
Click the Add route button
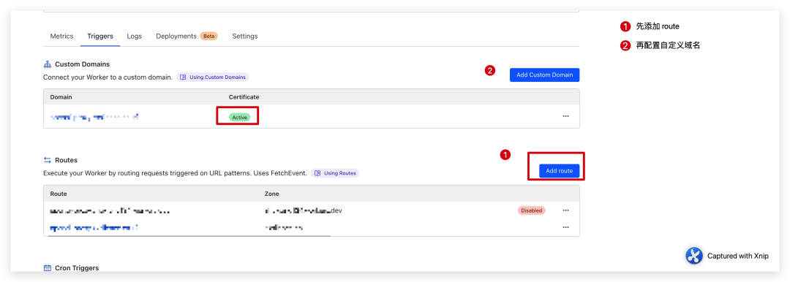coord(560,171)
